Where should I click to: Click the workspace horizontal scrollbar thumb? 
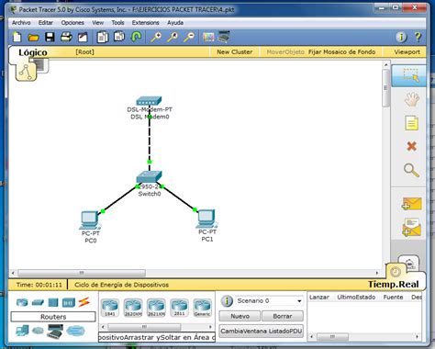coord(82,273)
